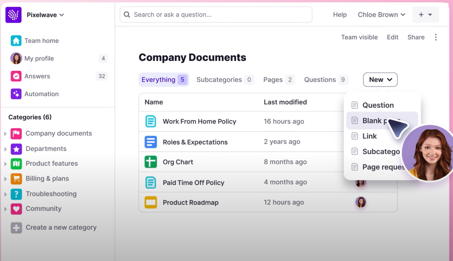This screenshot has height=261, width=453.
Task: Click the My profile count badge 4
Action: (103, 58)
